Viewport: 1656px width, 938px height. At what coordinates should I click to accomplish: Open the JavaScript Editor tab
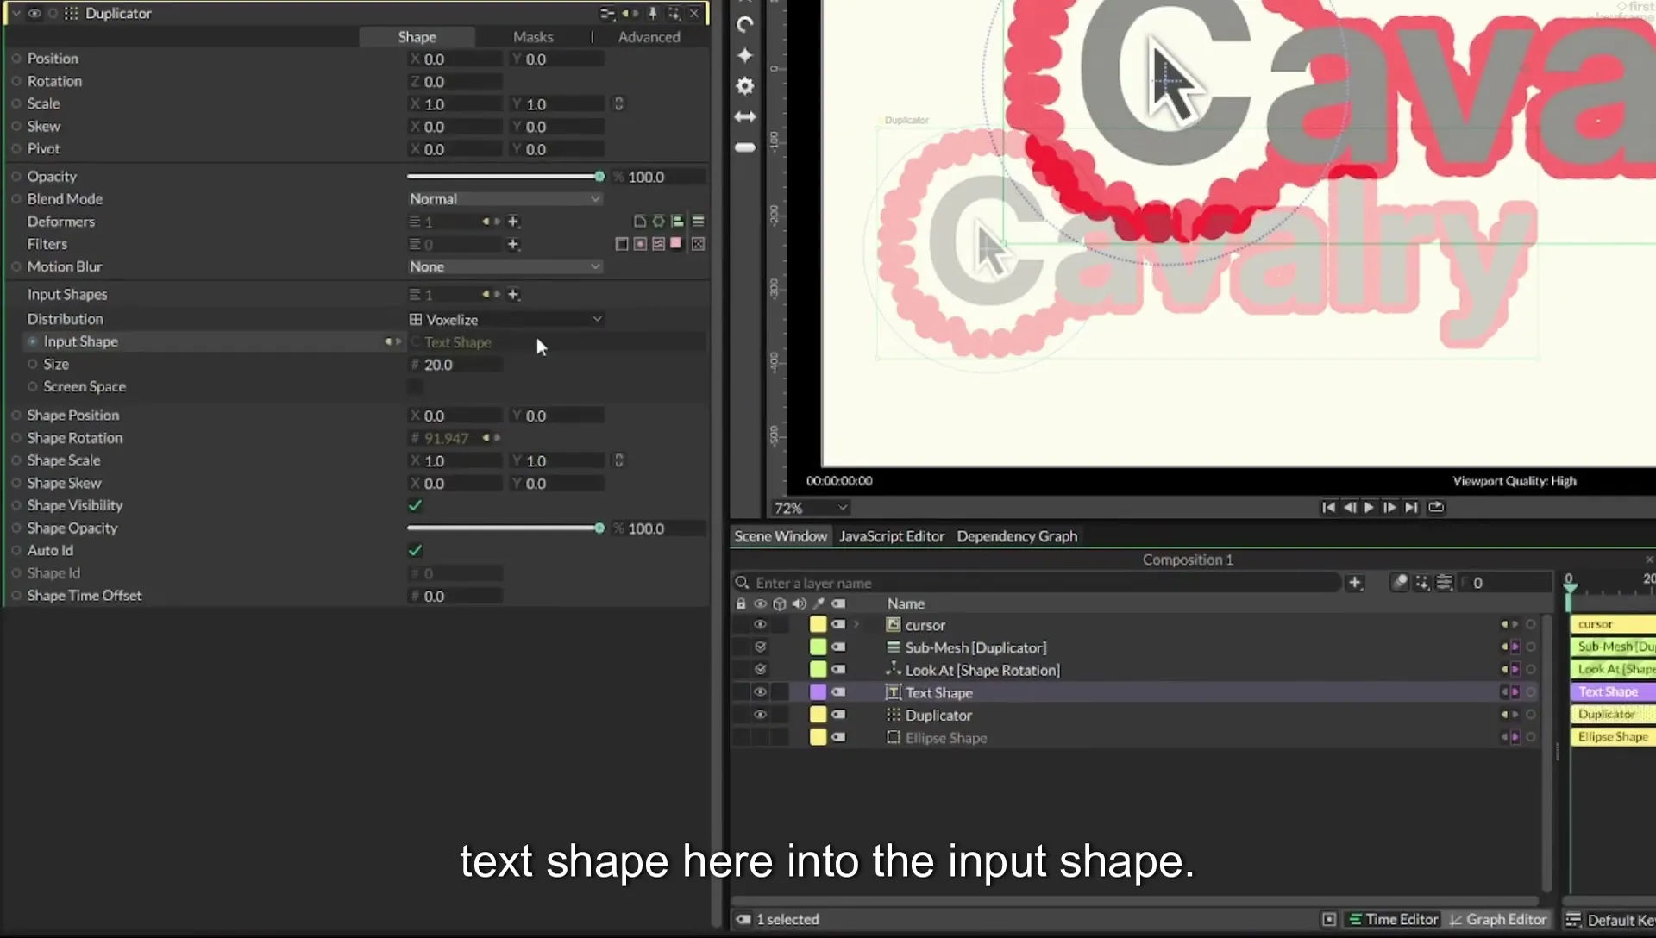pos(892,536)
